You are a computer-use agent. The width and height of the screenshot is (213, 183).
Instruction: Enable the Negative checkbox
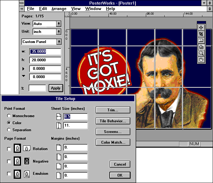pyautogui.click(x=9, y=161)
